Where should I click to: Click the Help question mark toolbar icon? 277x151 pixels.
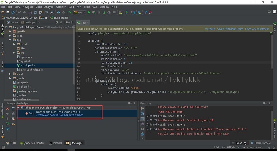[145, 12]
